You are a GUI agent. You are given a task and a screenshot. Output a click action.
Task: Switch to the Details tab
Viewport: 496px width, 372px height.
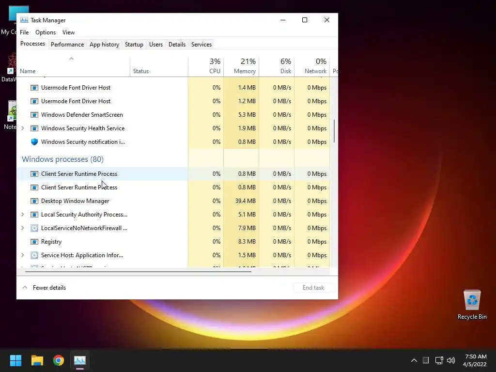[x=177, y=45]
